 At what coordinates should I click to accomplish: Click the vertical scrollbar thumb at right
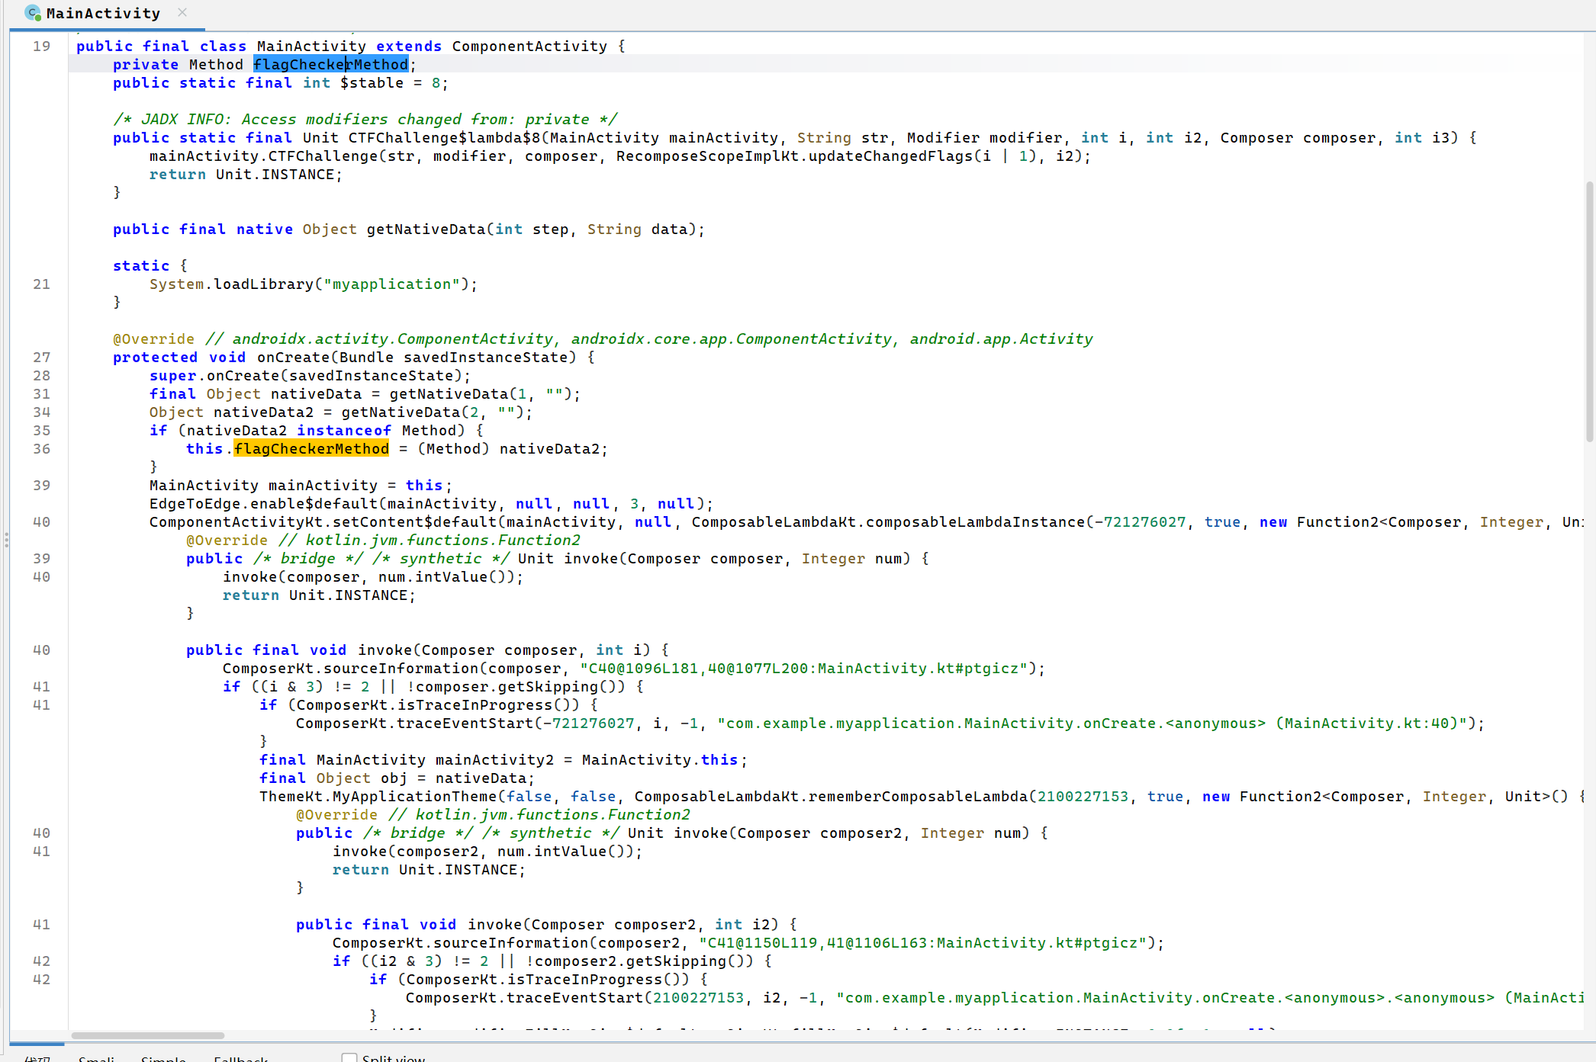coord(1590,311)
